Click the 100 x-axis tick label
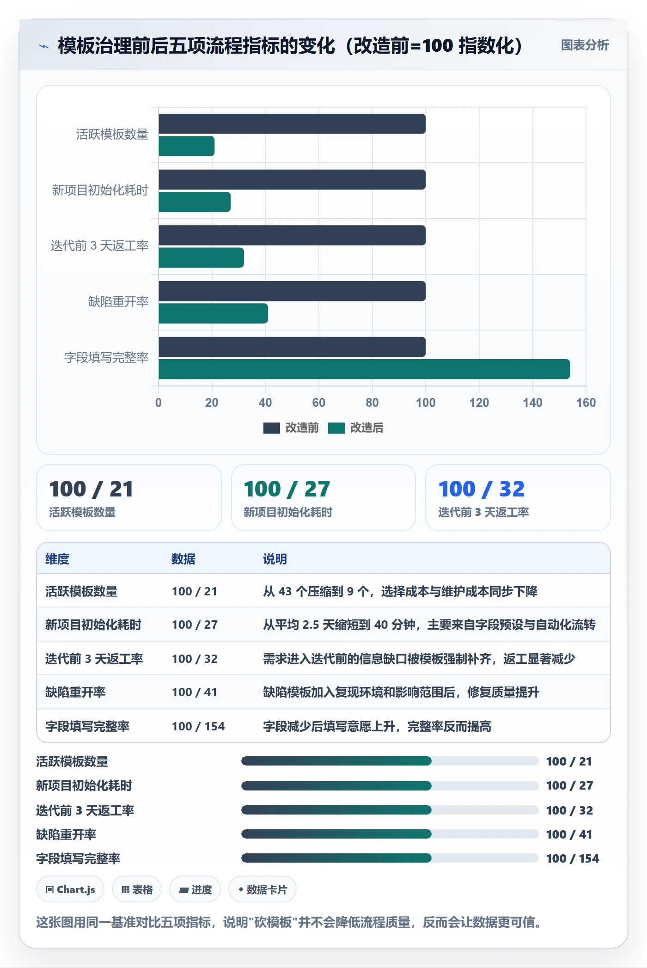This screenshot has width=647, height=968. pyautogui.click(x=426, y=403)
